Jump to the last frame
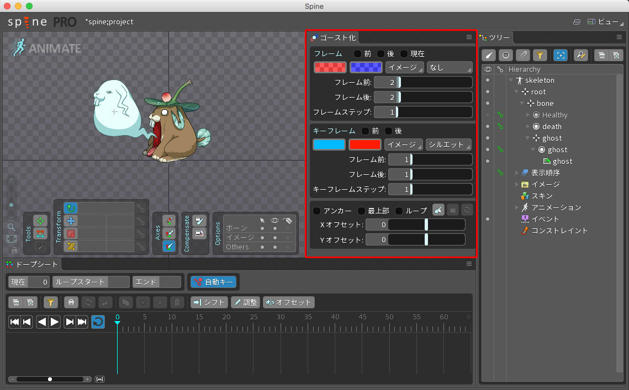Viewport: 629px width, 390px height. (x=82, y=322)
